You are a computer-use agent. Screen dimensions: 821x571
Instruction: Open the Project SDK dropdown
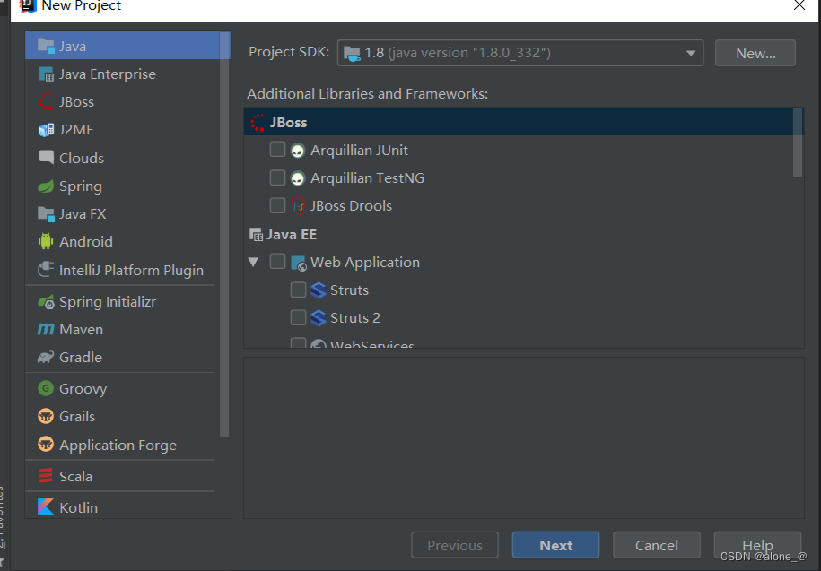(x=520, y=53)
